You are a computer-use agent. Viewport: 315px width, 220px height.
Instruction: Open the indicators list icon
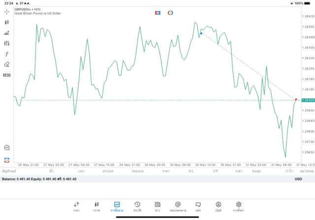pos(7,33)
